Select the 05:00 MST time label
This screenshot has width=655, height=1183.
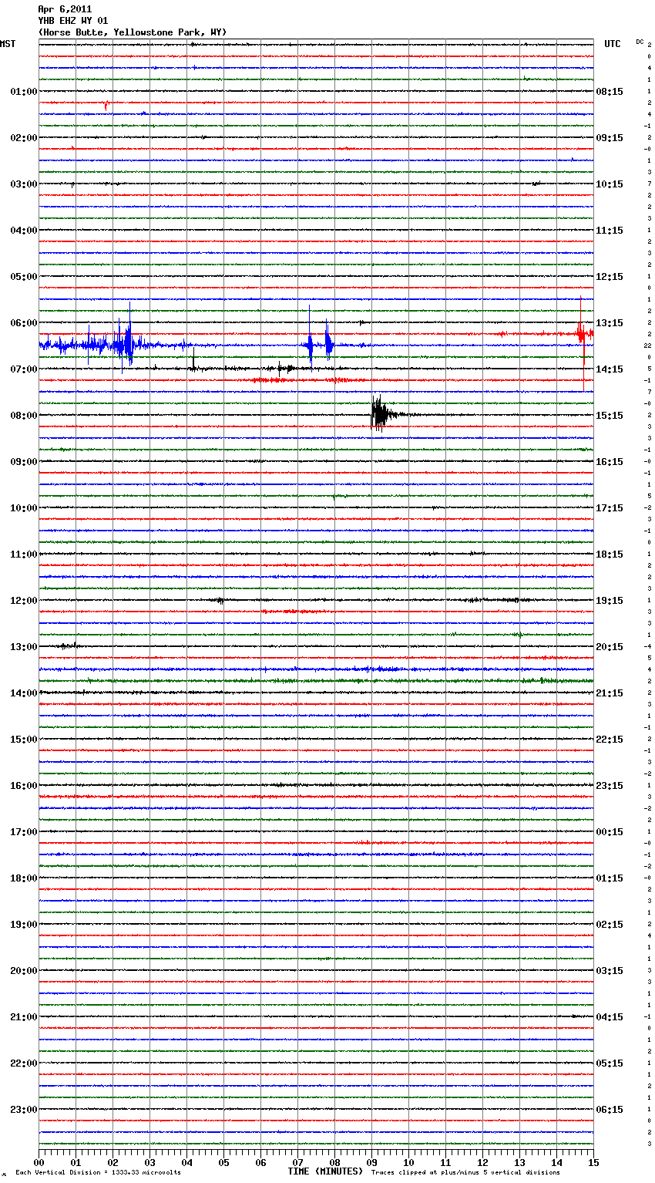tap(24, 277)
